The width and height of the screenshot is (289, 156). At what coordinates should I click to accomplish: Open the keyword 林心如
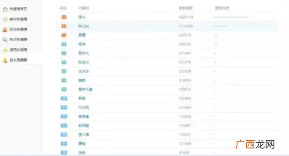[83, 26]
